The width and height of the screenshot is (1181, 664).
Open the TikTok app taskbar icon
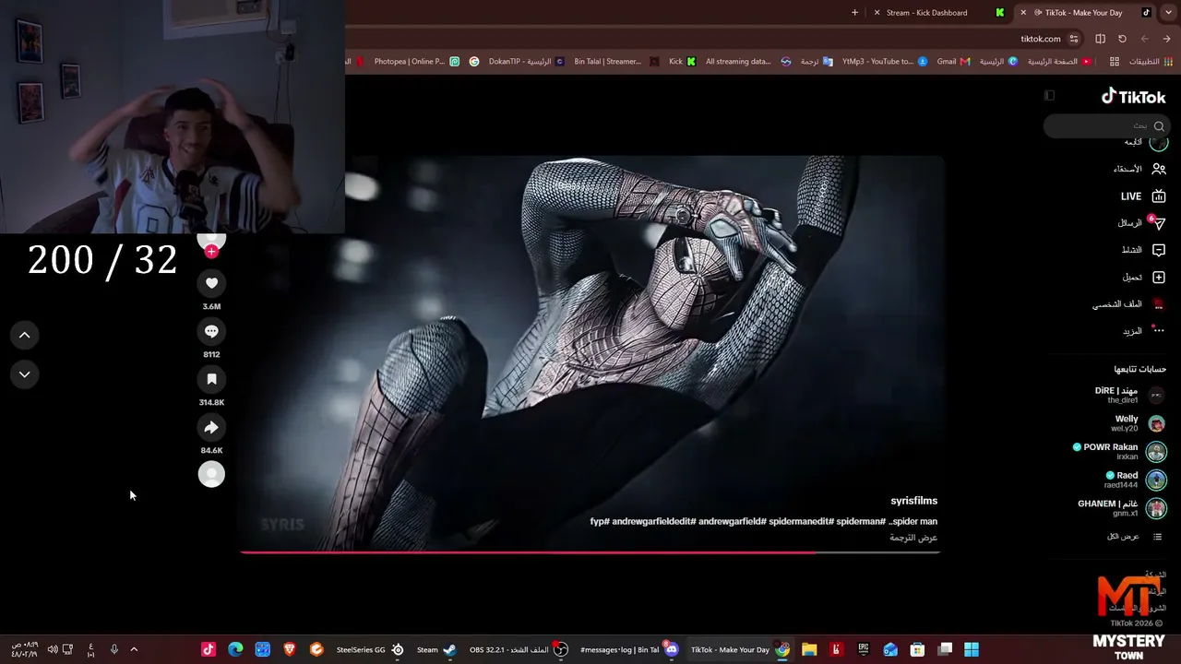[x=209, y=650]
